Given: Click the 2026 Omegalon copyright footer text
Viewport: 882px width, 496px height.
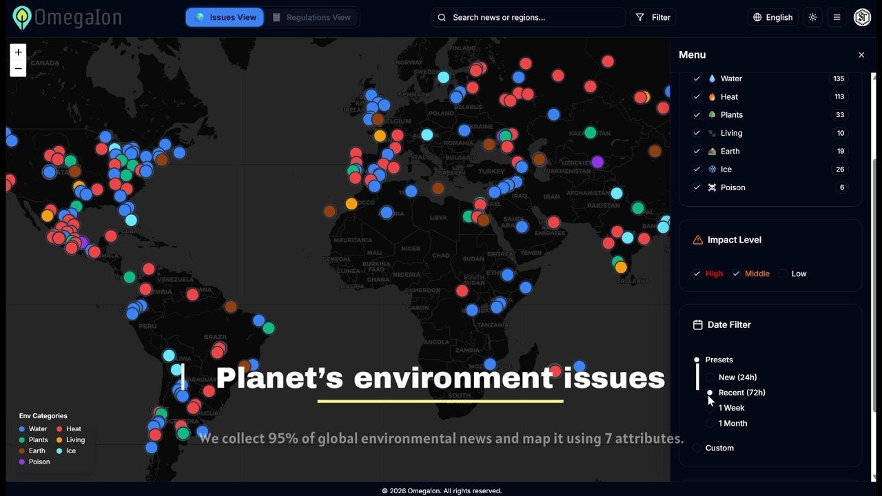Looking at the screenshot, I should 442,491.
